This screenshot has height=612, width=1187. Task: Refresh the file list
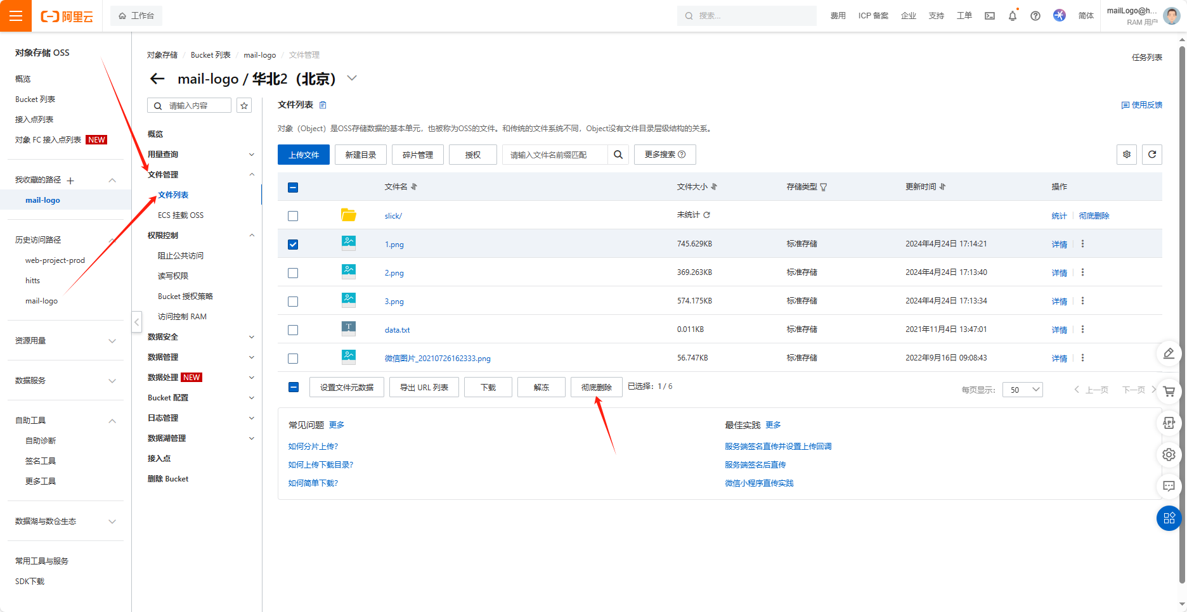coord(1151,155)
